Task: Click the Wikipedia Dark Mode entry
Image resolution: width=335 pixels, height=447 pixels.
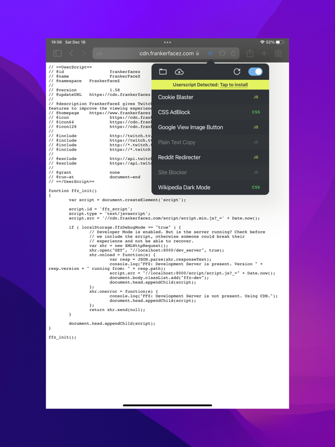Action: [x=210, y=188]
